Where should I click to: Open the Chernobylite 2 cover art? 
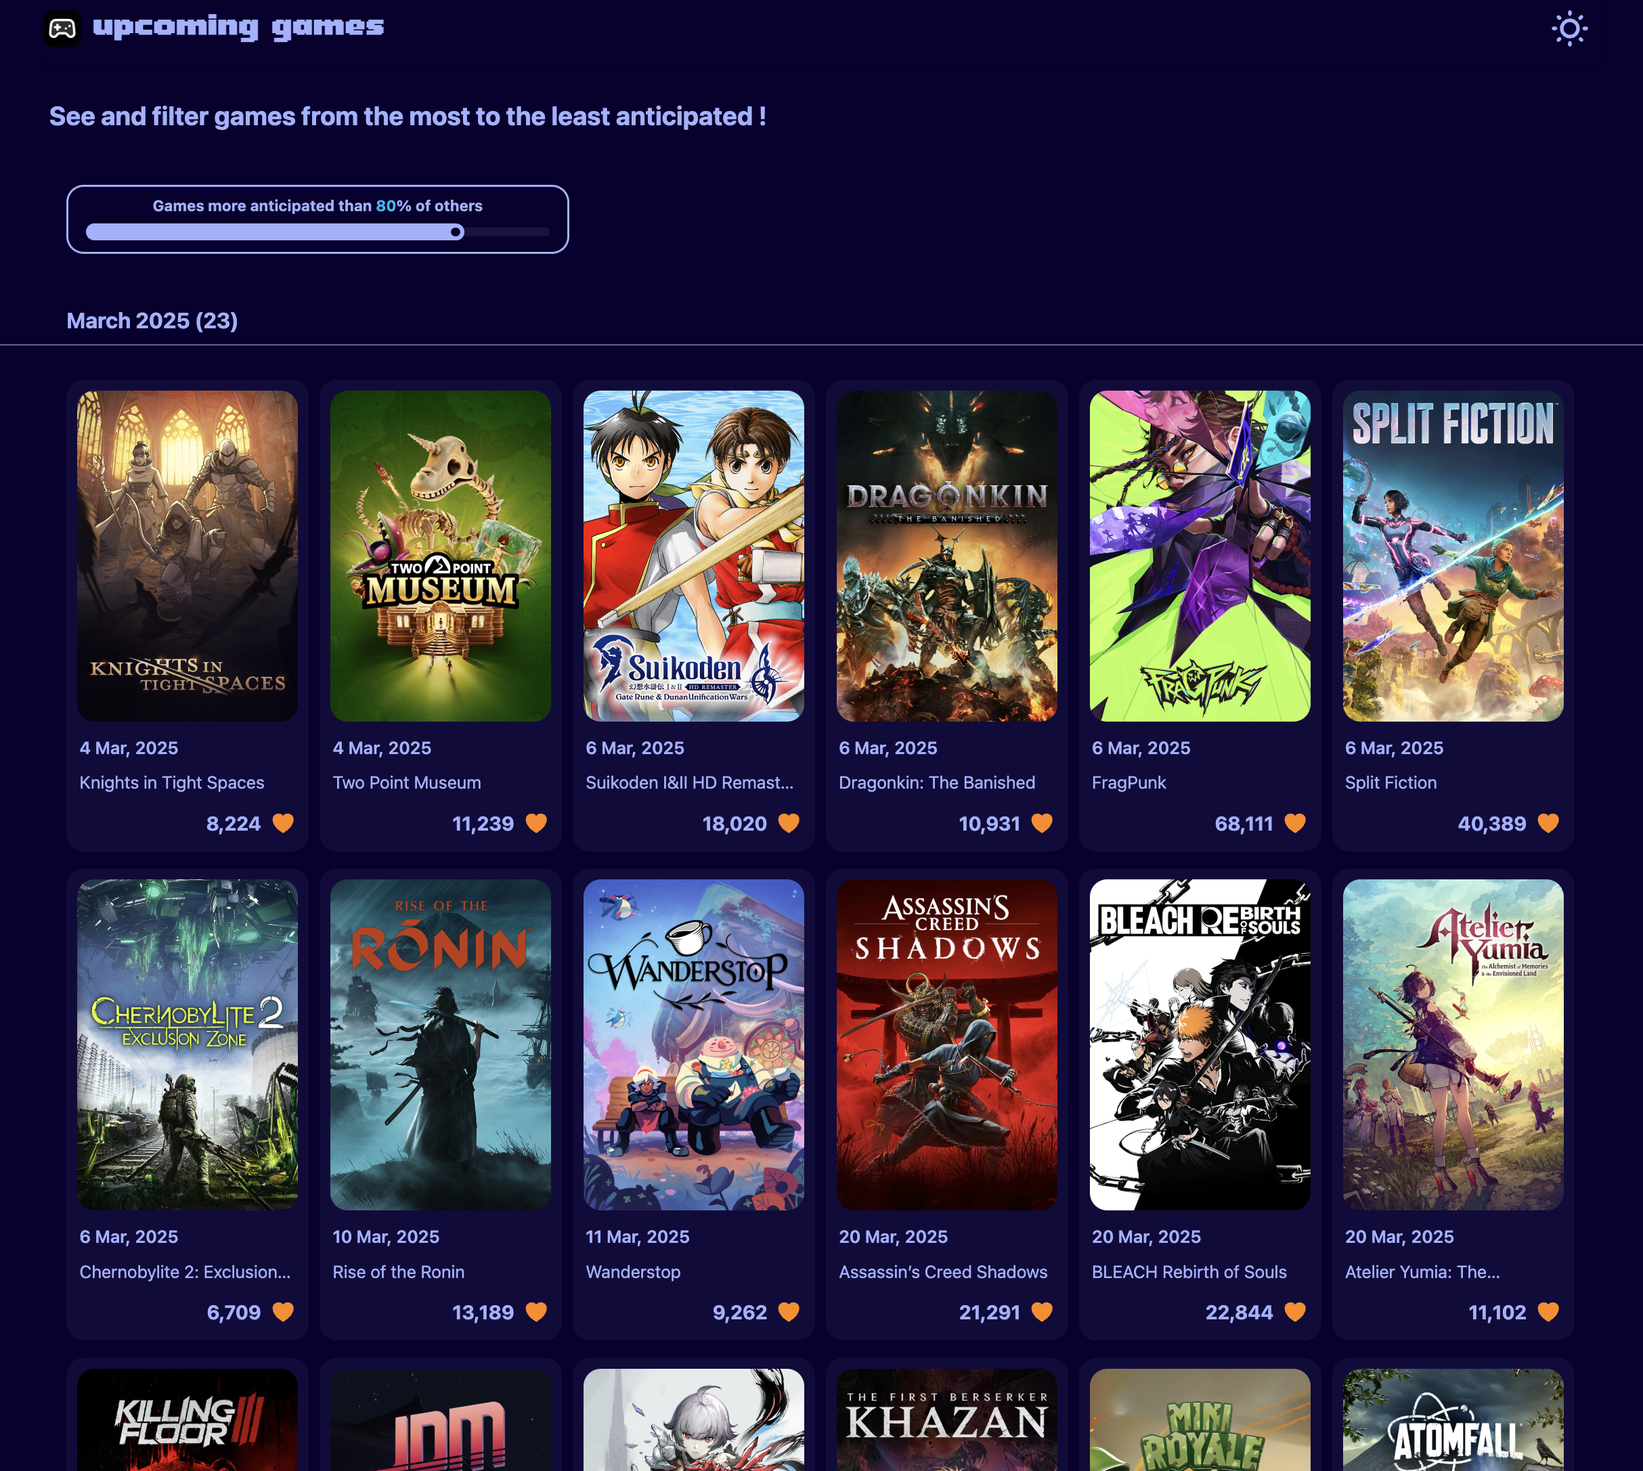coord(188,1045)
